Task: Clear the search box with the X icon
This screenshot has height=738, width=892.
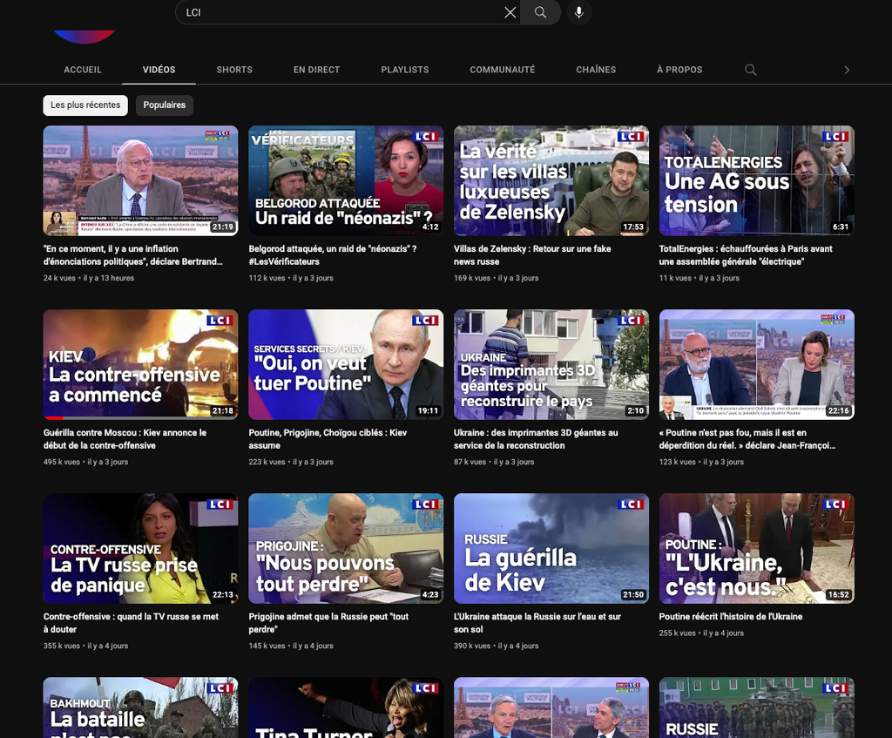Action: (x=510, y=12)
